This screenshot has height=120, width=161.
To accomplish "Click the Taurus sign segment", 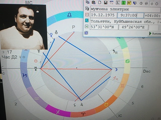I will (x=106, y=105).
